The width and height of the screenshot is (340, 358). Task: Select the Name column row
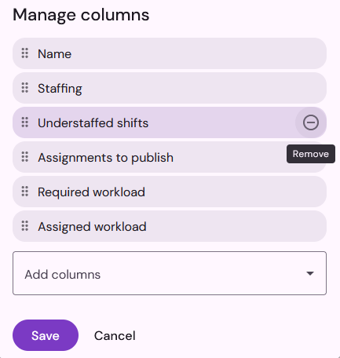pos(170,53)
